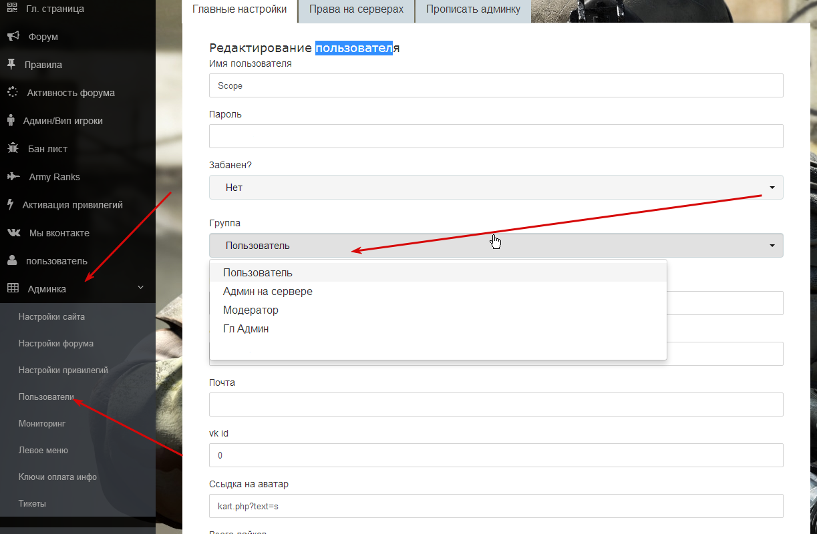The width and height of the screenshot is (817, 534).
Task: Click the user icon beside пользователь
Action: point(11,261)
